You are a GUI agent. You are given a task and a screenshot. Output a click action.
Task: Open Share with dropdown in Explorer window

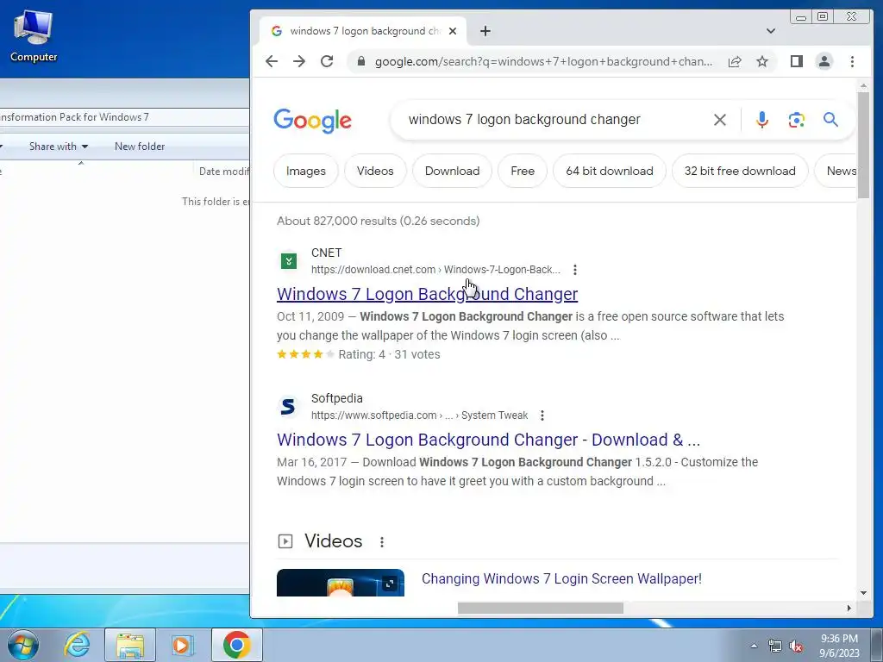point(59,147)
